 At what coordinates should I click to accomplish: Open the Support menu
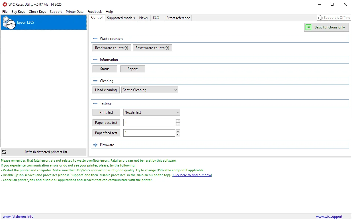56,12
